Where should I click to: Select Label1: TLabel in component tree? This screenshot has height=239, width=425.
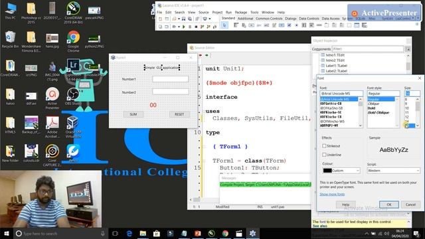336,66
